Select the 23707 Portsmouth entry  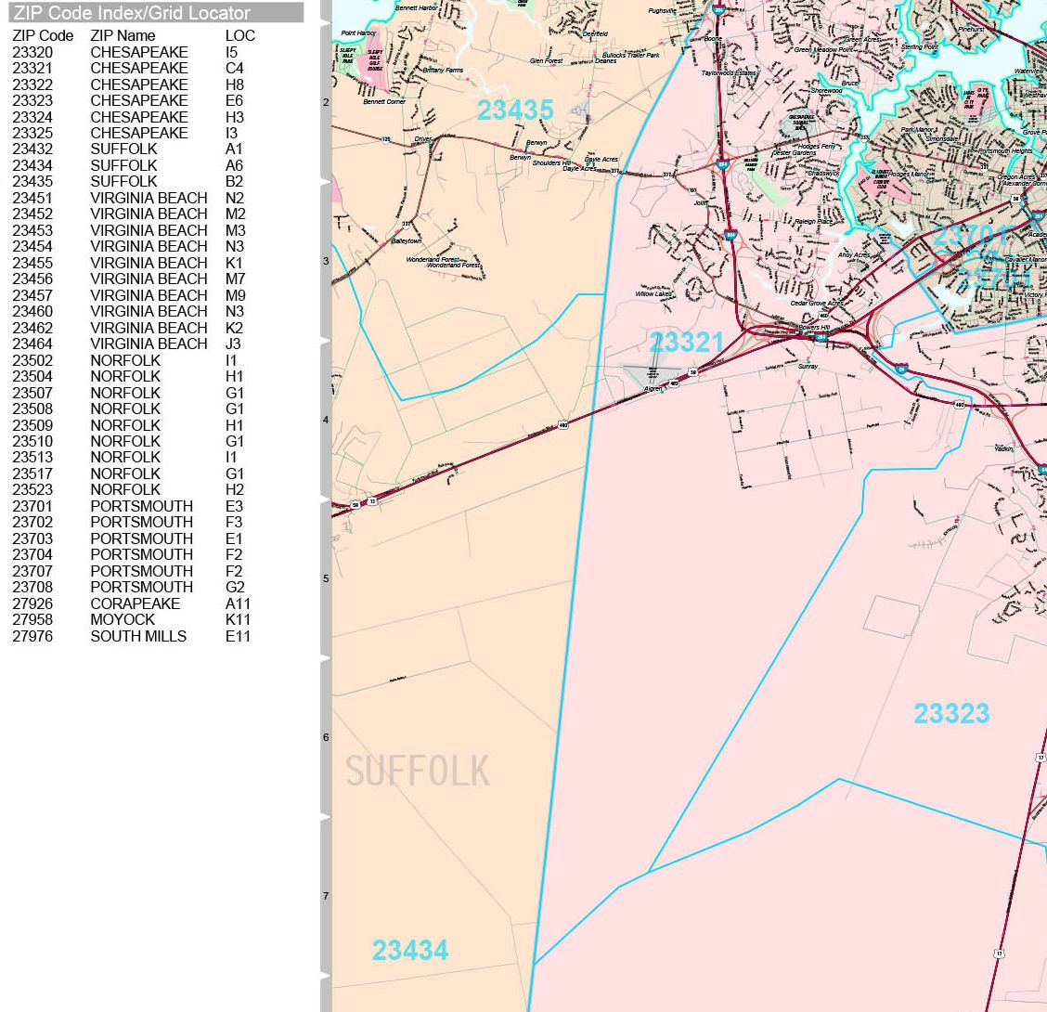tap(134, 570)
